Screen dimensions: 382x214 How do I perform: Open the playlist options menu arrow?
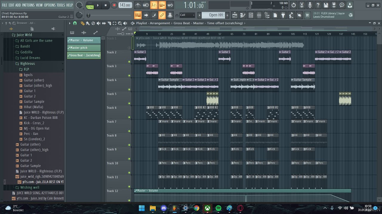click(x=70, y=23)
